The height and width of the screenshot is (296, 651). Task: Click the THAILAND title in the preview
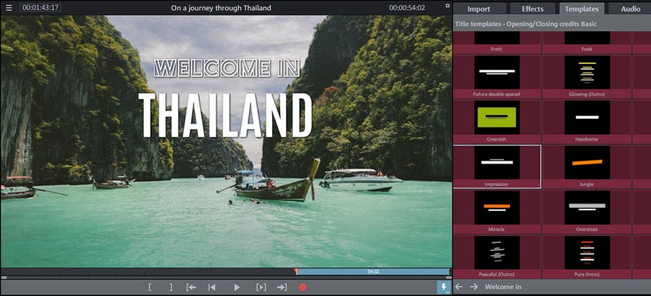point(225,115)
